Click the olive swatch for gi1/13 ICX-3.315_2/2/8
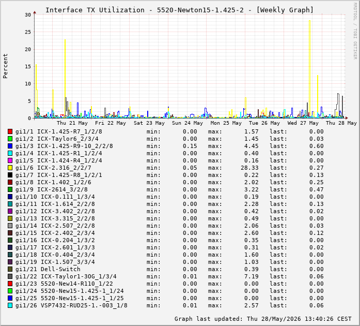Viewport: 360px width, 326px height. click(10, 218)
